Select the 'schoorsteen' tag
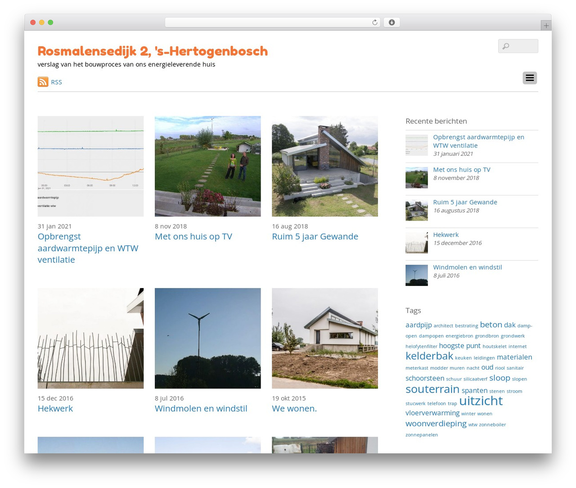 click(x=425, y=378)
